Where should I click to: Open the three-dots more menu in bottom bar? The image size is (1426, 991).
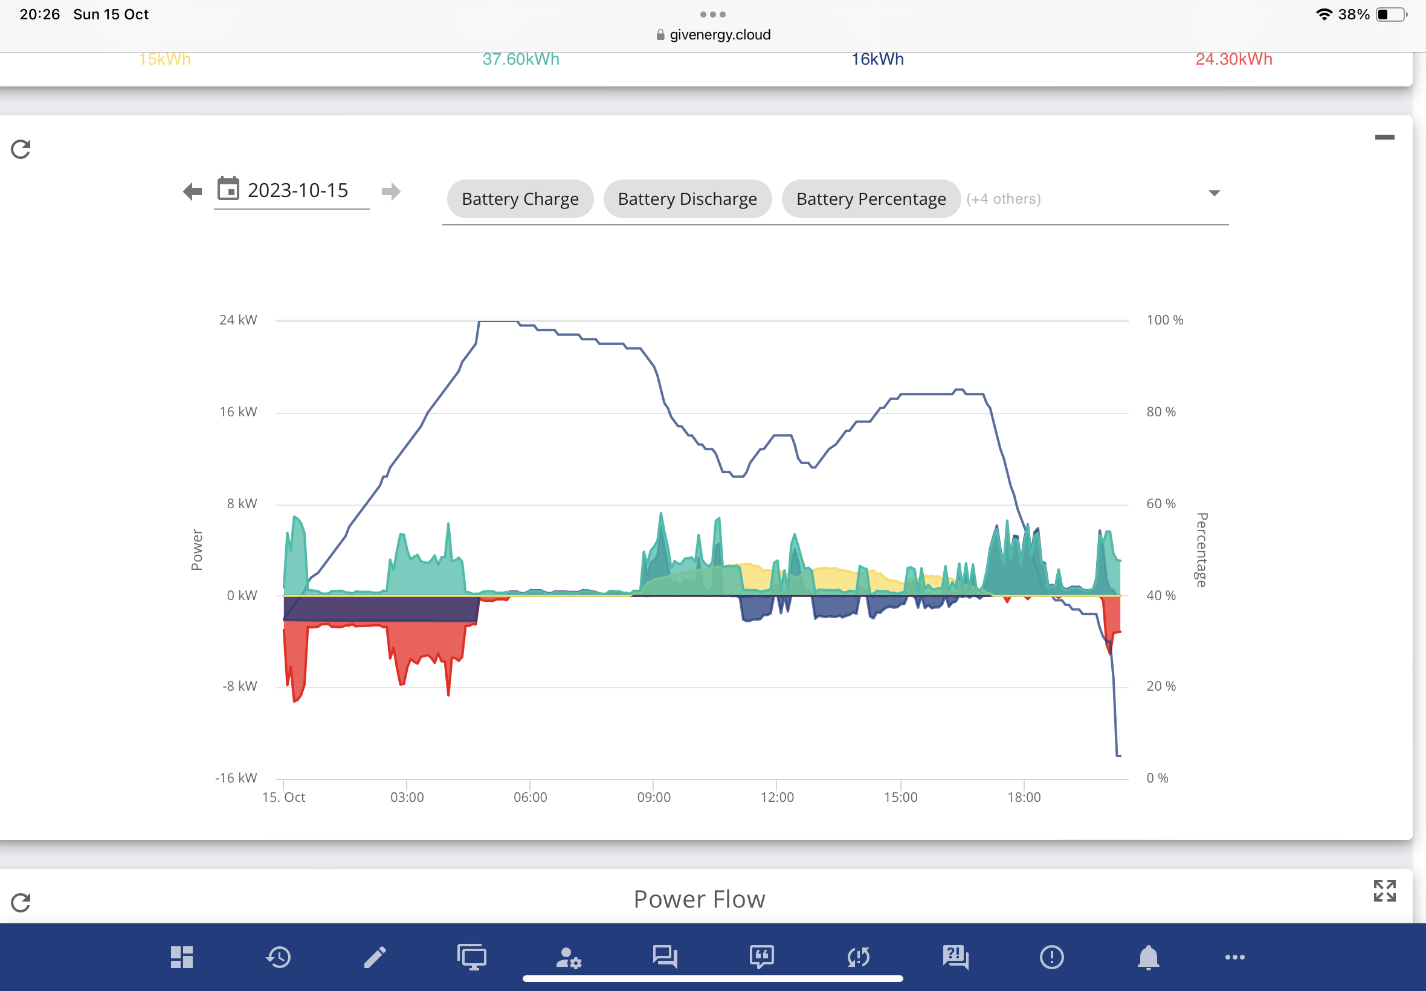[x=1234, y=957]
